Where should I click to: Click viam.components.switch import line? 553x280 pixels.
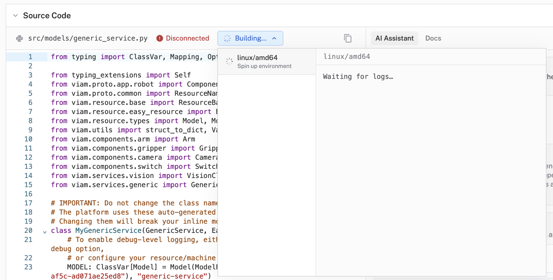[134, 167]
